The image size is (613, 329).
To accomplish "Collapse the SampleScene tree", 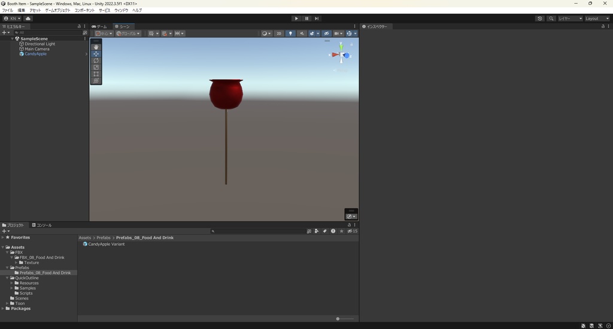I will (x=12, y=39).
